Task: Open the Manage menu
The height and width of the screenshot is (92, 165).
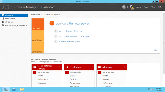Action: point(138,7)
